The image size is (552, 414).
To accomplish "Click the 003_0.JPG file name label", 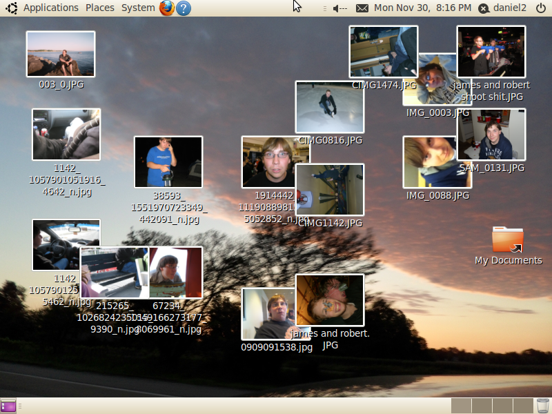I will (x=61, y=84).
